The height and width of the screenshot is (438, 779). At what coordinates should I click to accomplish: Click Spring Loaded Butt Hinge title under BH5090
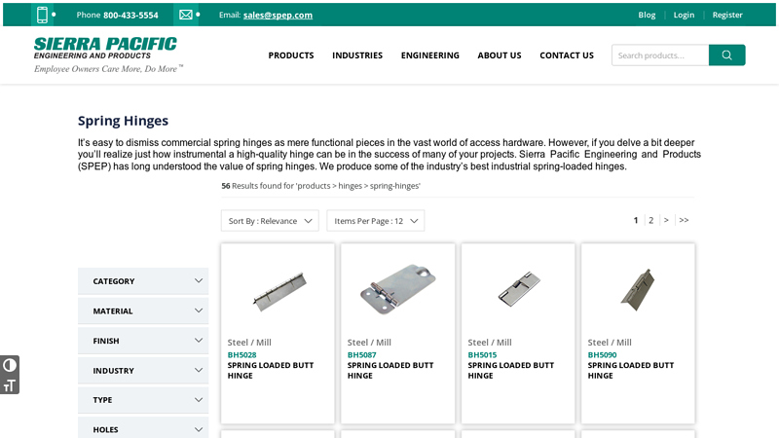[630, 371]
